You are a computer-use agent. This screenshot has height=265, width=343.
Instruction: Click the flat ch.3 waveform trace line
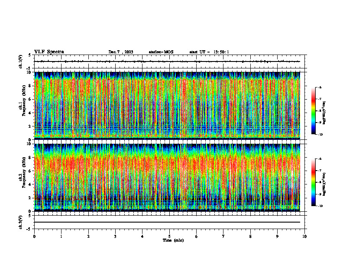point(167,222)
